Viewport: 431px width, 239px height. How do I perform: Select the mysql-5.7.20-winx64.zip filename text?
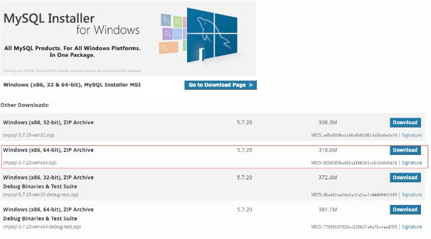30,163
